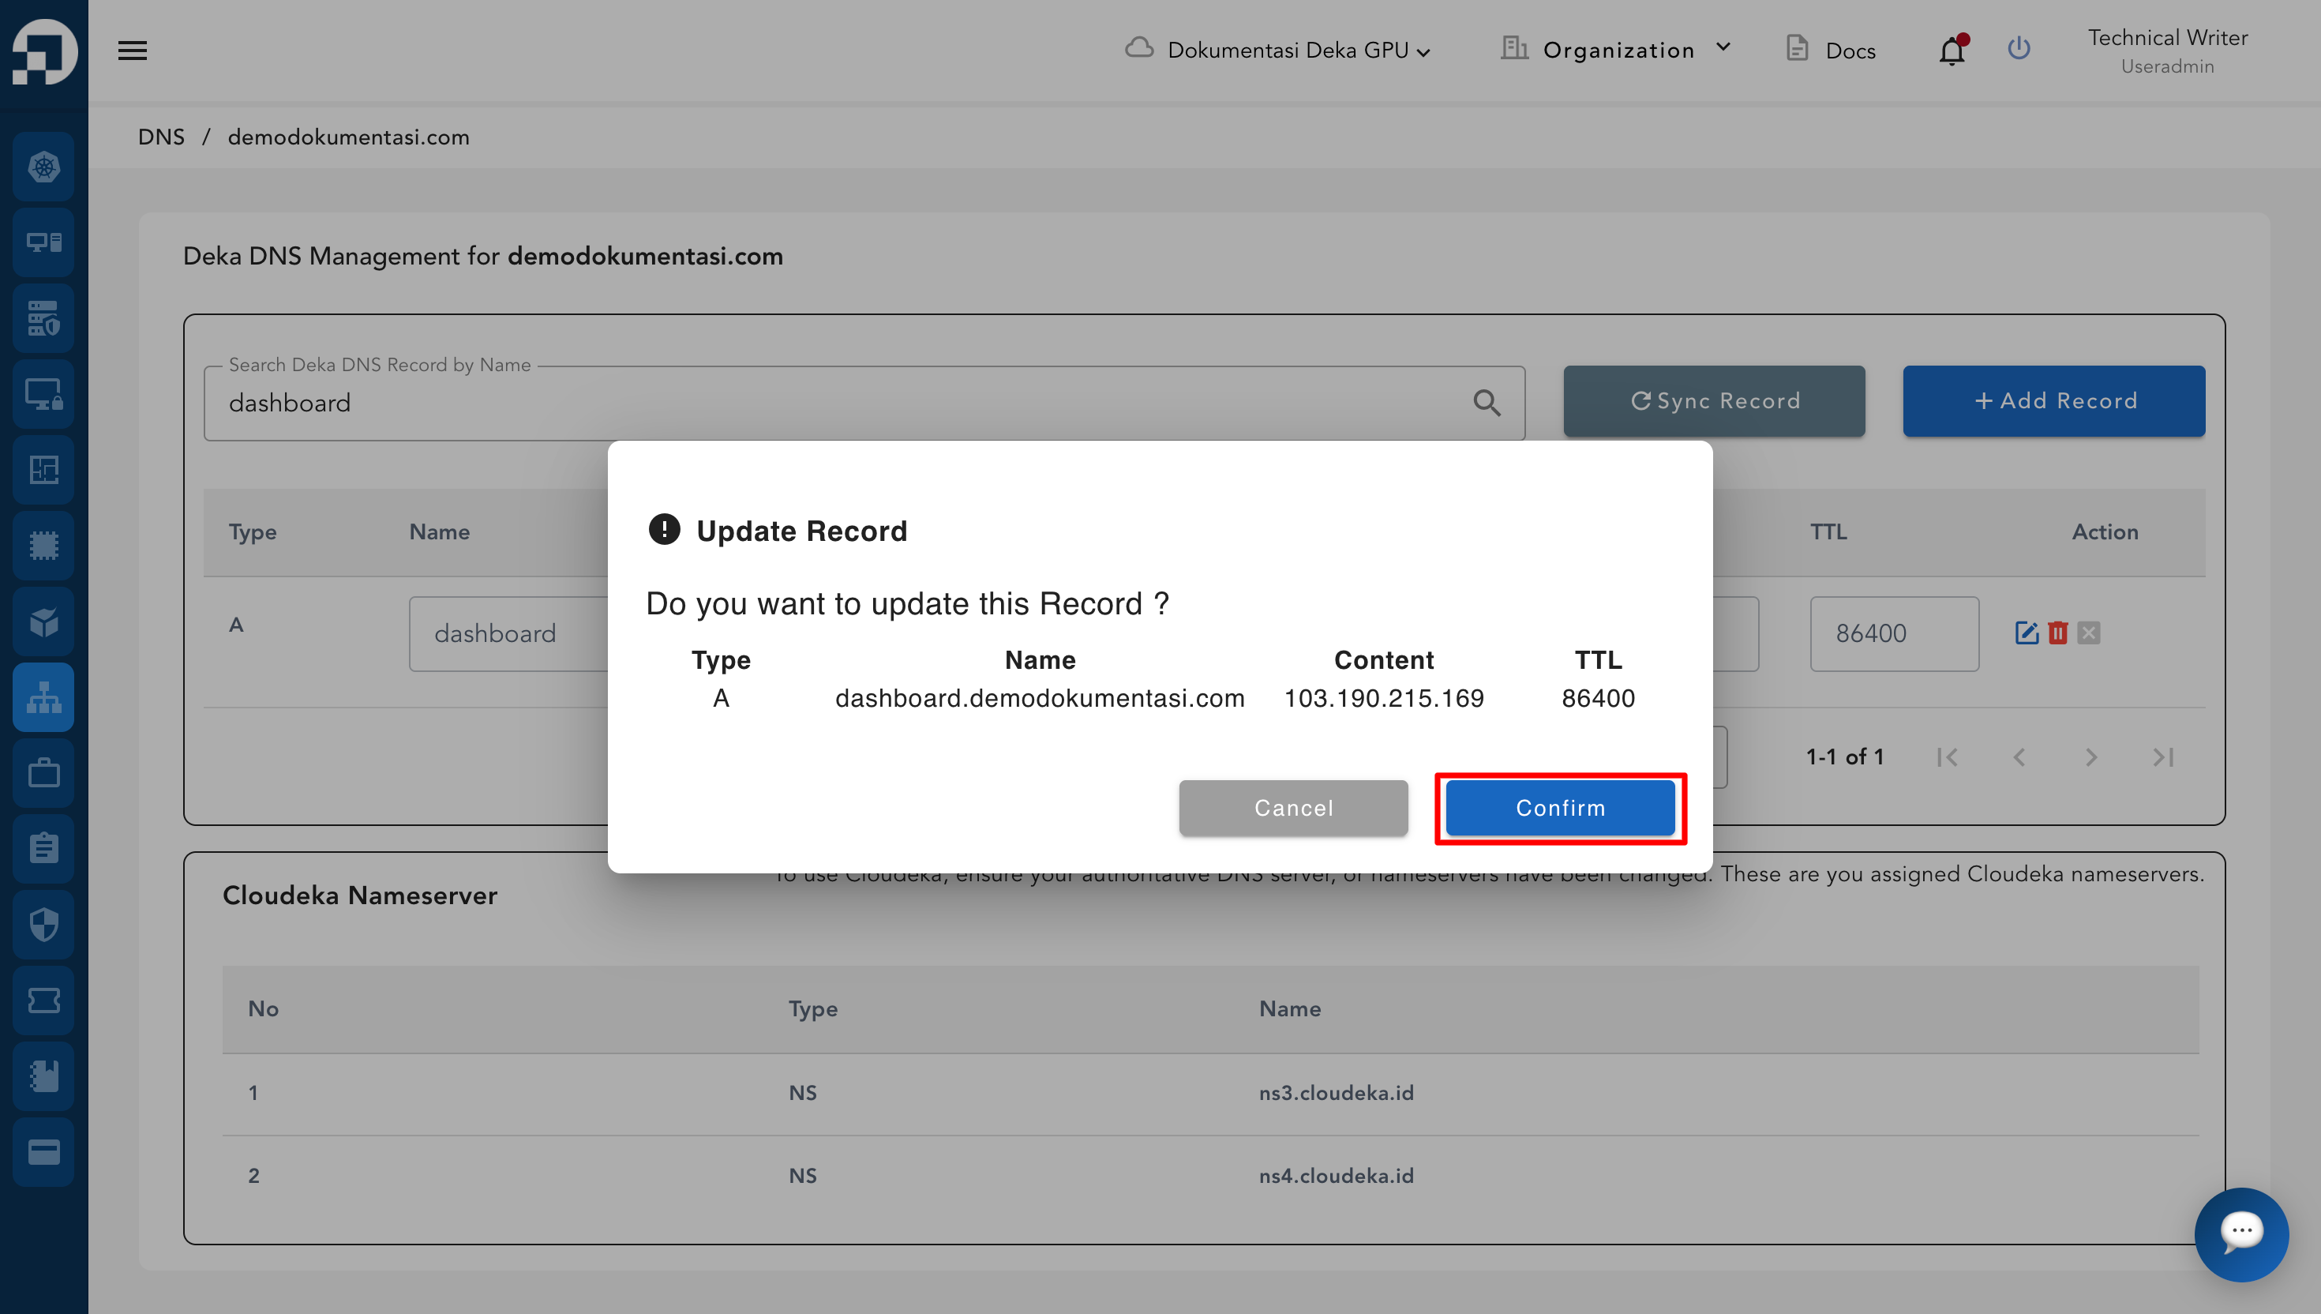Click the search magnifier icon
This screenshot has height=1314, width=2321.
tap(1487, 403)
